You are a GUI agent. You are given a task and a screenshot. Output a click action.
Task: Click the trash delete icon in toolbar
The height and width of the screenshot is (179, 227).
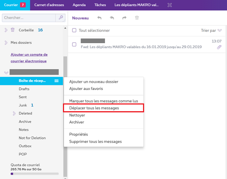tap(137, 18)
